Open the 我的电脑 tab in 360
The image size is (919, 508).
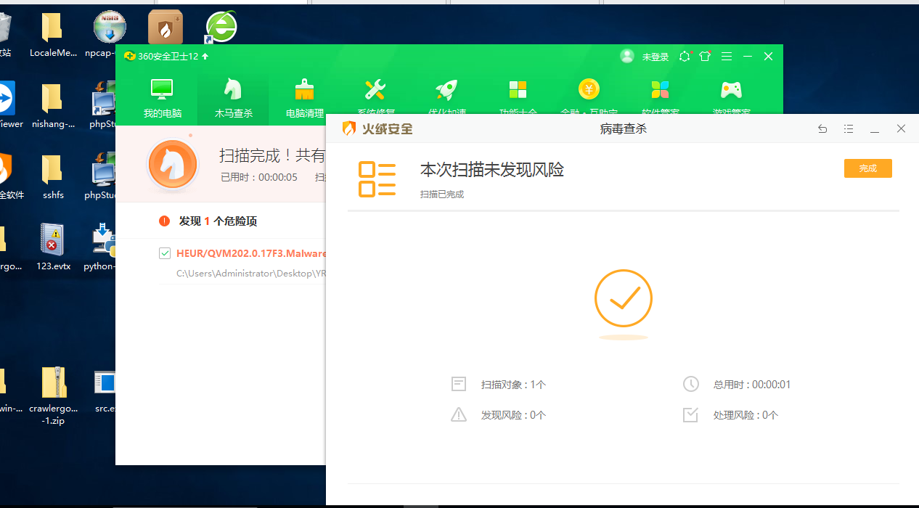(x=162, y=97)
